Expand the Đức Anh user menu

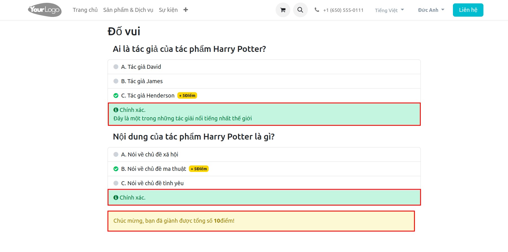431,10
